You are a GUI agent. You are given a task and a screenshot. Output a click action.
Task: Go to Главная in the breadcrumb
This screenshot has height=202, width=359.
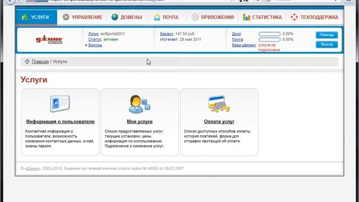pos(40,62)
